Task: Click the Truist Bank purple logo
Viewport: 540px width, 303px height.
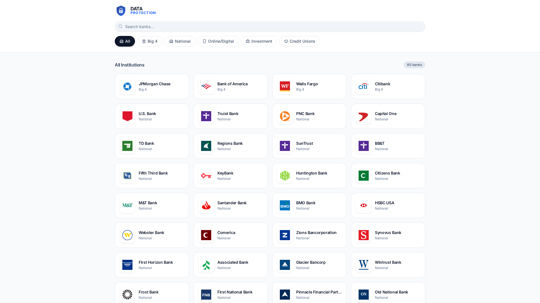Action: tap(206, 116)
